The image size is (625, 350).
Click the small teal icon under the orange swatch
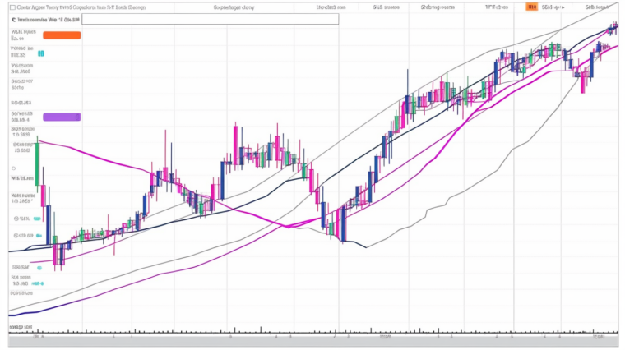[x=41, y=53]
